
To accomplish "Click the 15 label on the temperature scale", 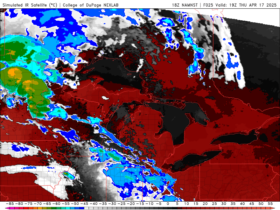I will pos(196,204).
